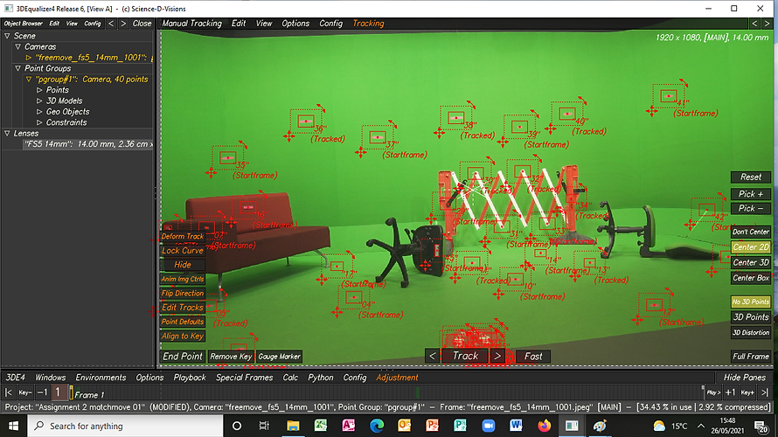Open the Python menu
778x437 pixels.
[x=321, y=378]
